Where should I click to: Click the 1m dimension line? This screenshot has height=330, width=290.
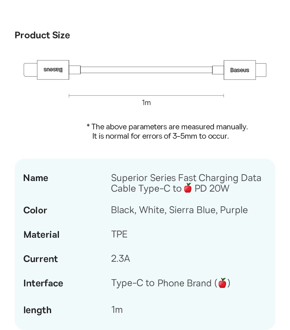[146, 96]
